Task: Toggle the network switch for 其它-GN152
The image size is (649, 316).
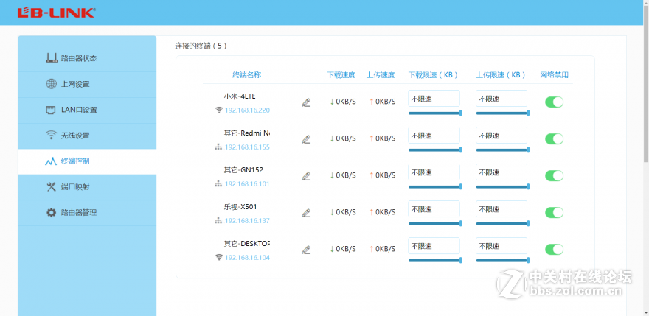Action: pos(554,176)
